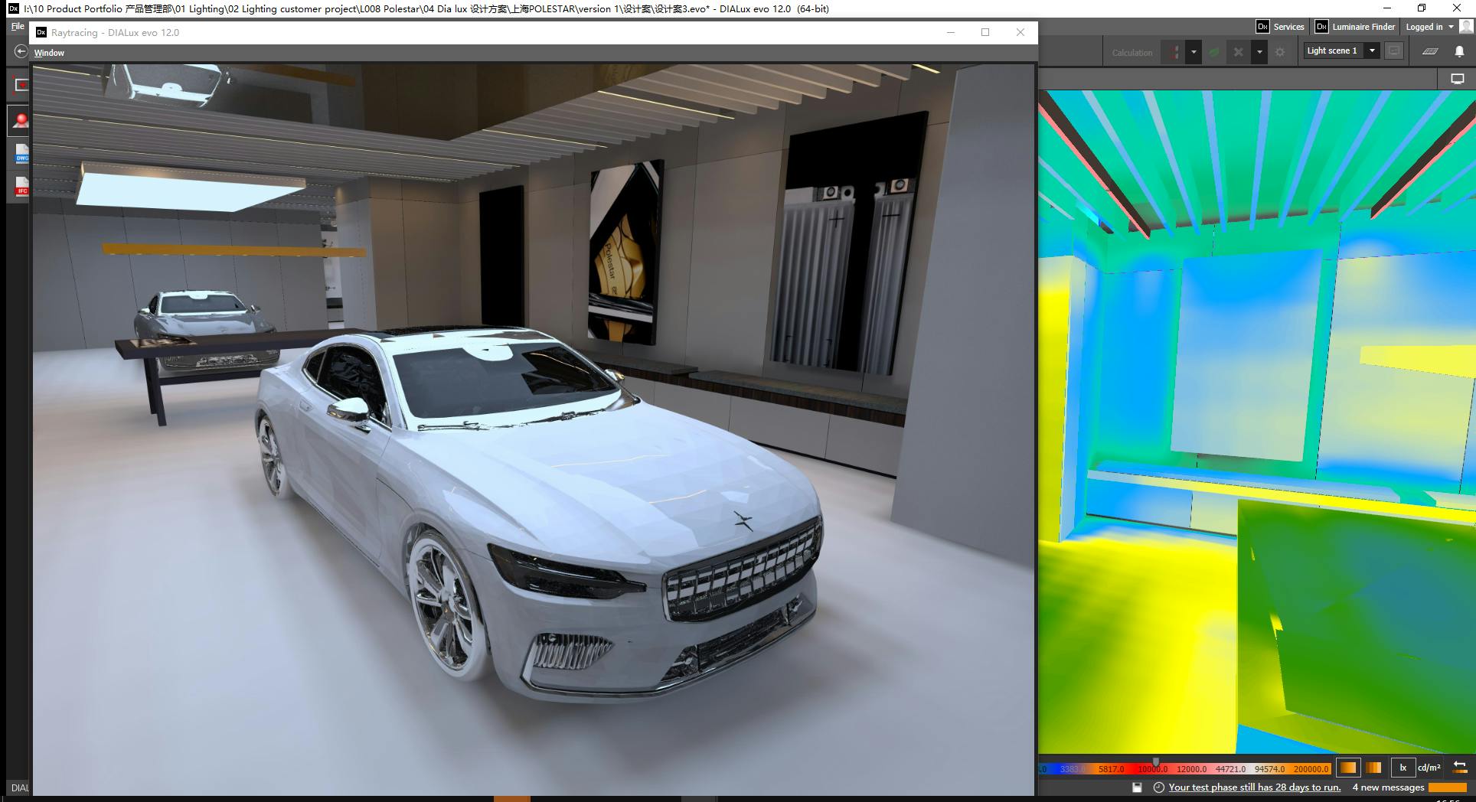
Task: Open the File menu in DIALux
Action: pyautogui.click(x=18, y=26)
